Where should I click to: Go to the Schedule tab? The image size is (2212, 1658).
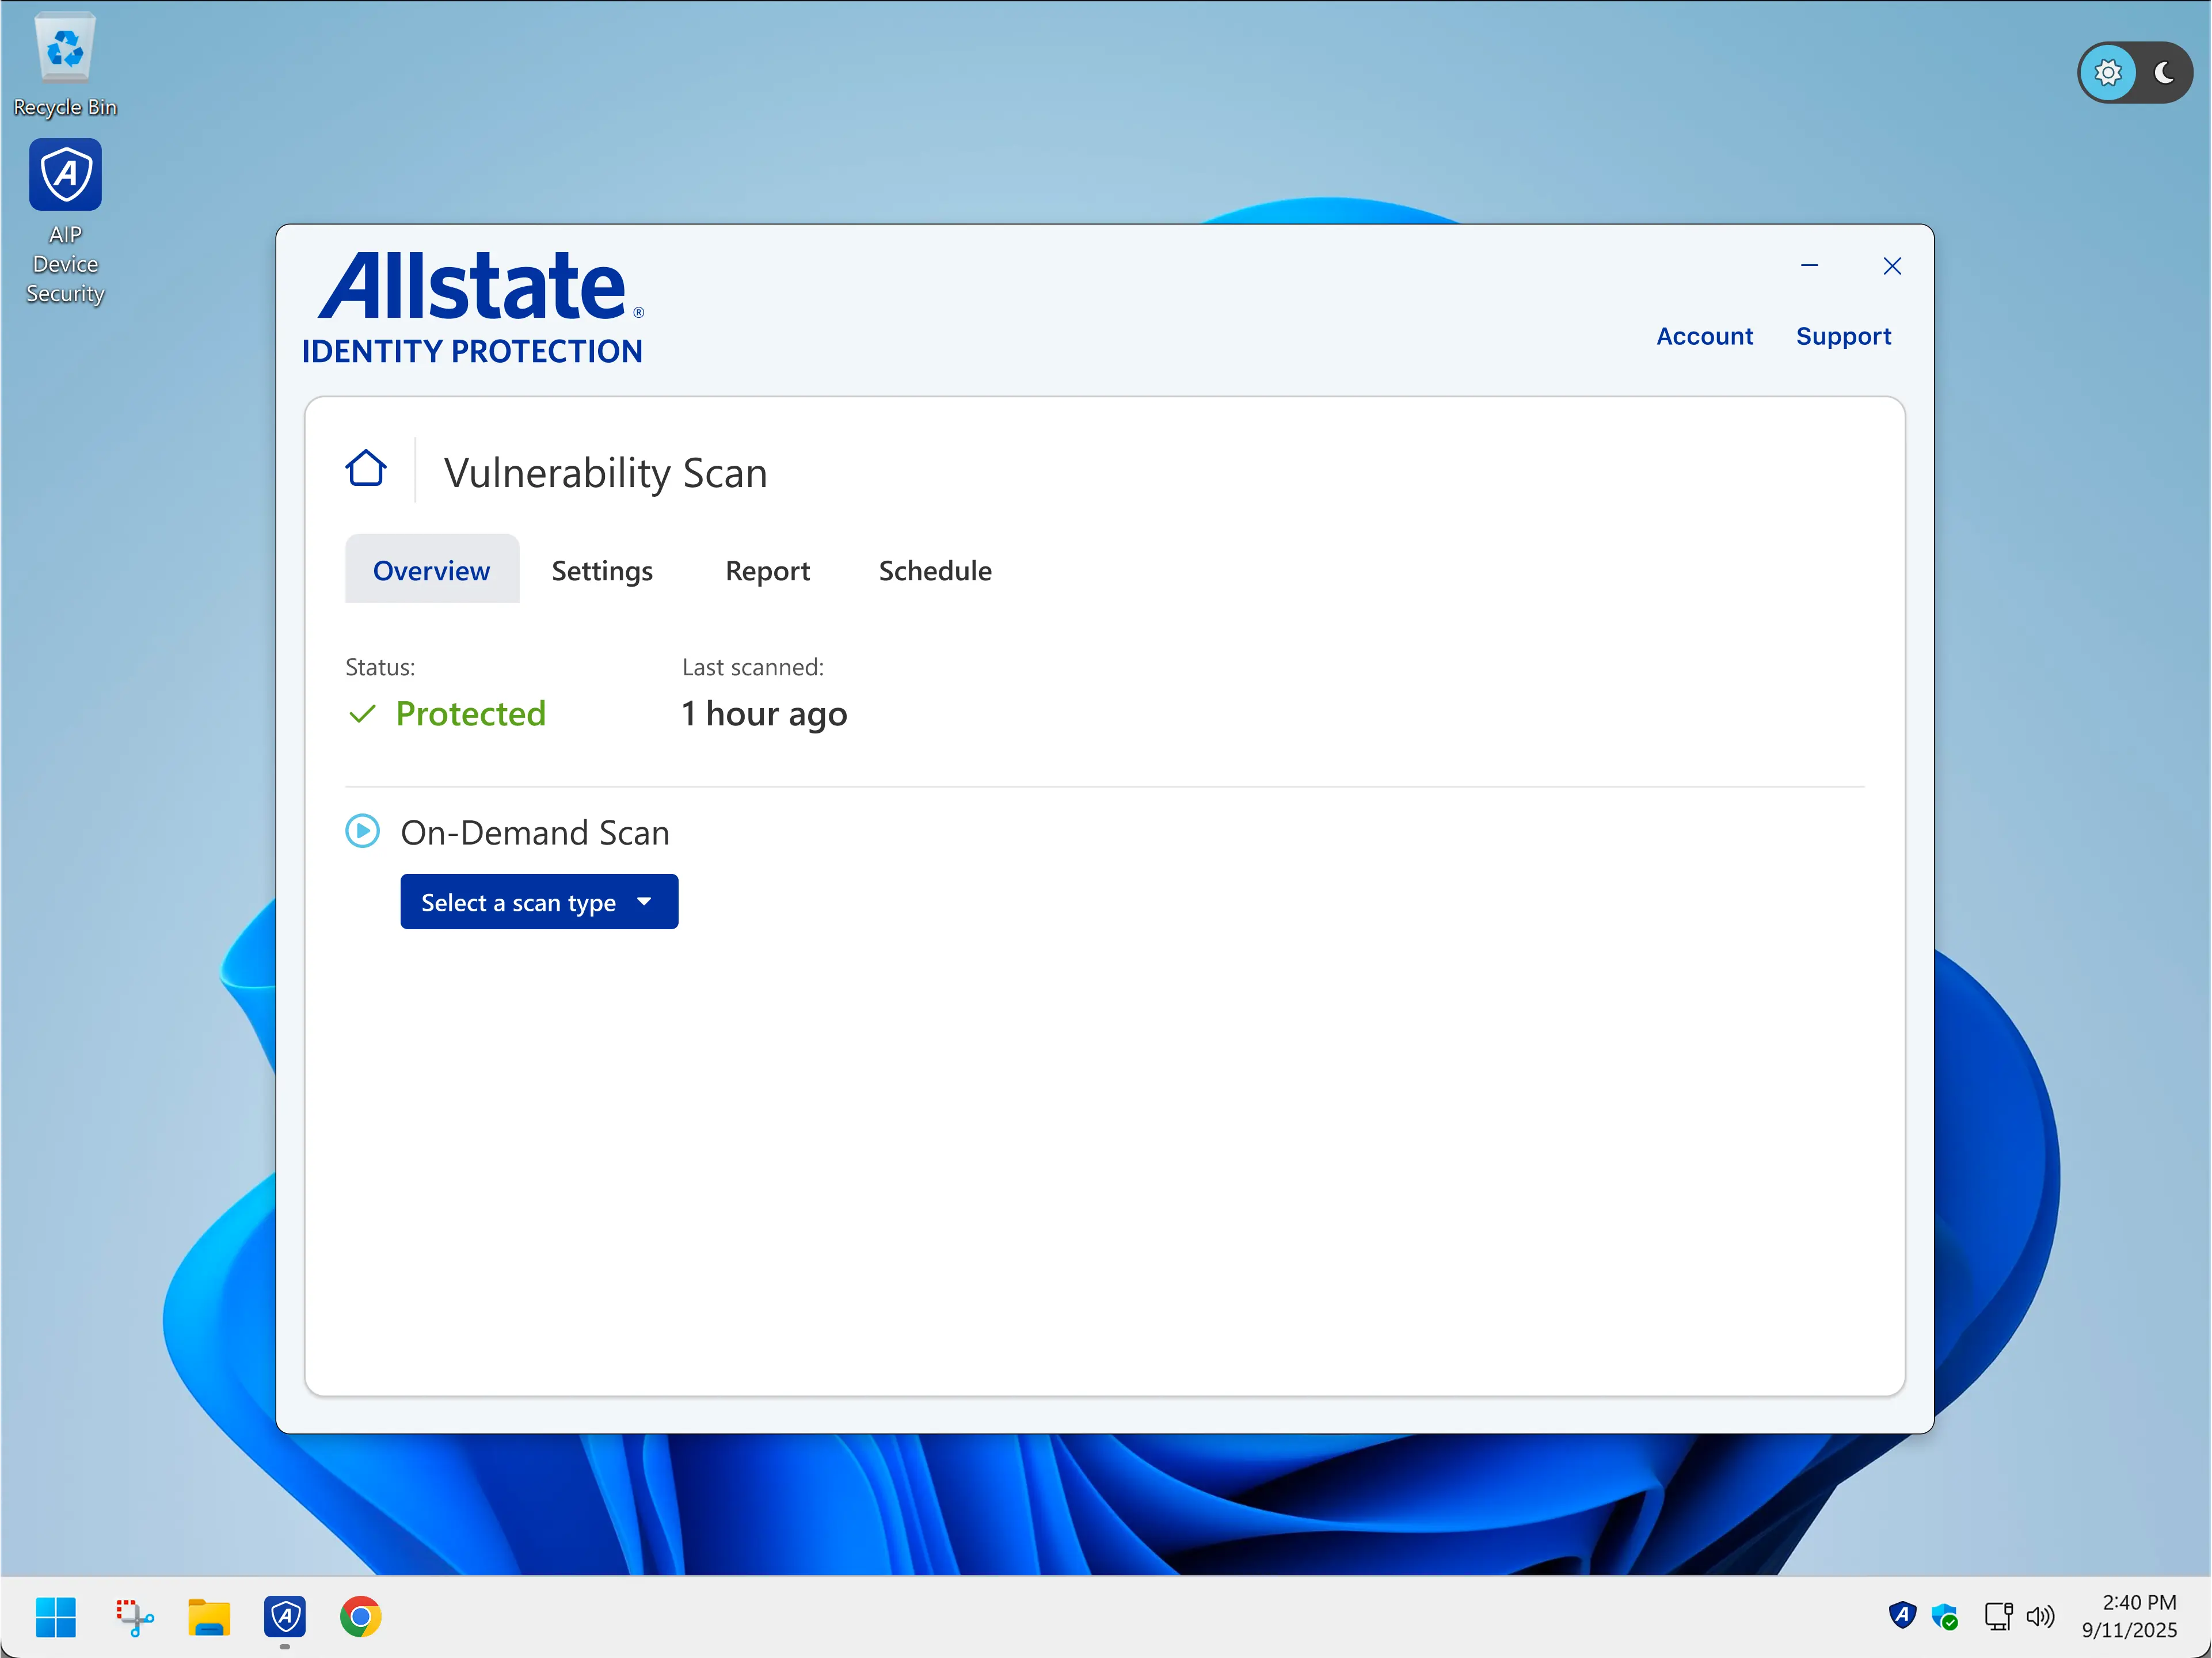click(935, 570)
